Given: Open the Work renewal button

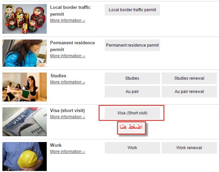Looking at the screenshot, I should point(189,148).
